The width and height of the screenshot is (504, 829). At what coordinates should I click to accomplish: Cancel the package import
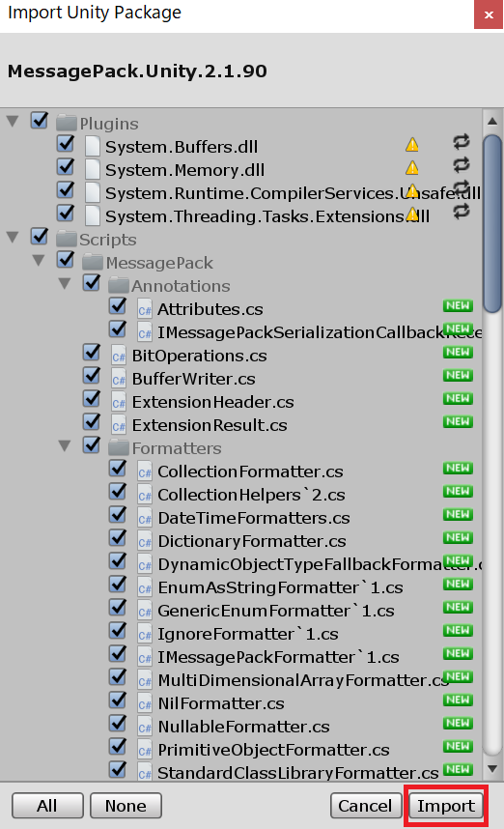pyautogui.click(x=365, y=805)
